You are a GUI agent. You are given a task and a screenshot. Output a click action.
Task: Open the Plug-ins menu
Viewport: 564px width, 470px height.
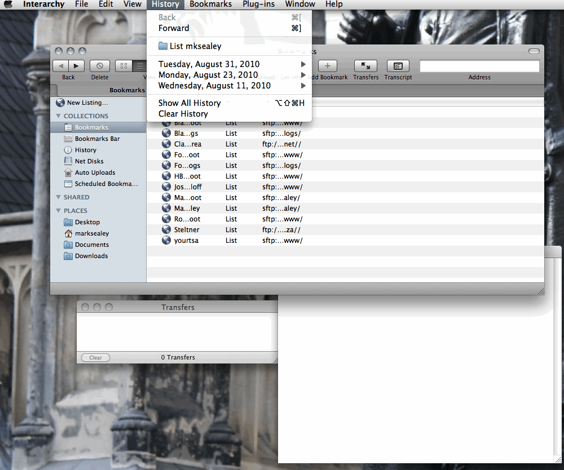[x=259, y=5]
